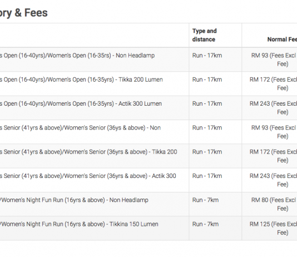Select Night Fun Run Tikkina 150 Lumen row
Image resolution: width=297 pixels, height=257 pixels.
coord(148,228)
